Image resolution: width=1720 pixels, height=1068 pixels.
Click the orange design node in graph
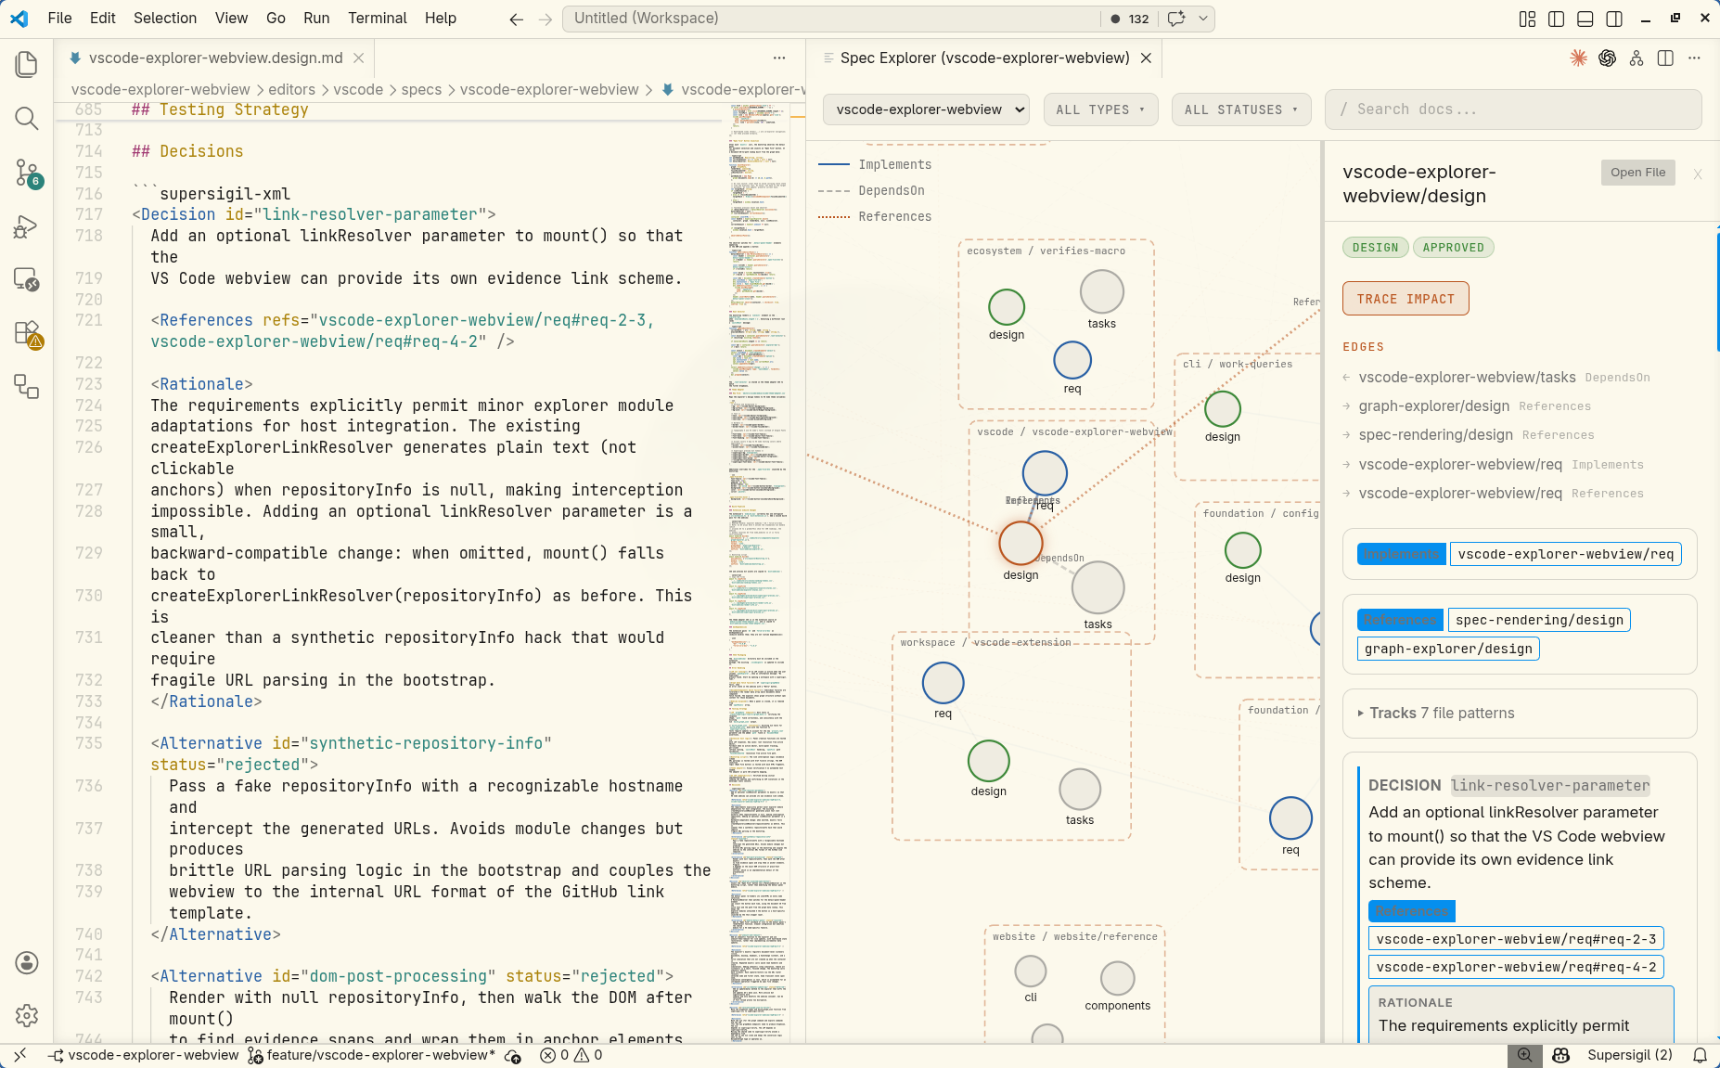click(x=1020, y=543)
